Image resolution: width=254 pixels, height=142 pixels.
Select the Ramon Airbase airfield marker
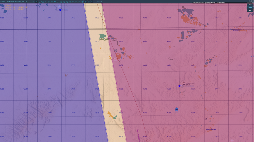click(x=179, y=86)
